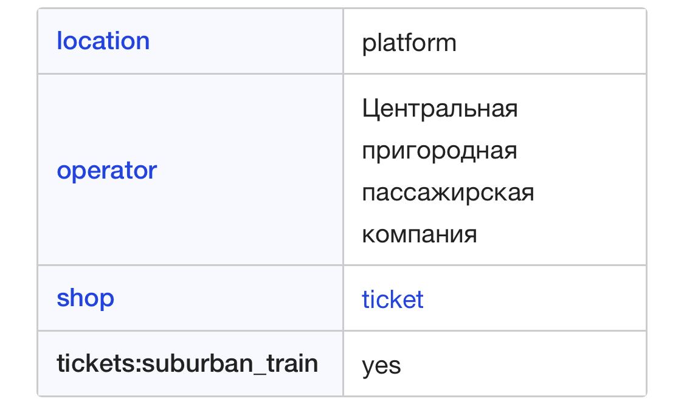Click the yes value cell
This screenshot has width=684, height=407.
[495, 364]
